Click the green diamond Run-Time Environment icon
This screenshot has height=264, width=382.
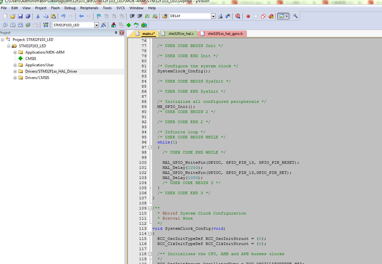(128, 25)
